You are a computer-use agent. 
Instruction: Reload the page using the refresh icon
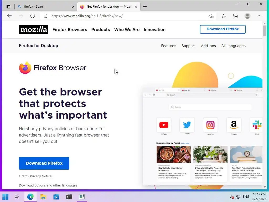32,16
